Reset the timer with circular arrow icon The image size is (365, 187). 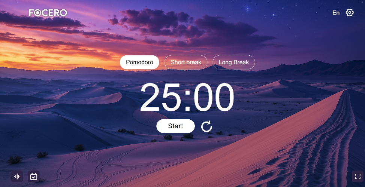click(x=206, y=126)
